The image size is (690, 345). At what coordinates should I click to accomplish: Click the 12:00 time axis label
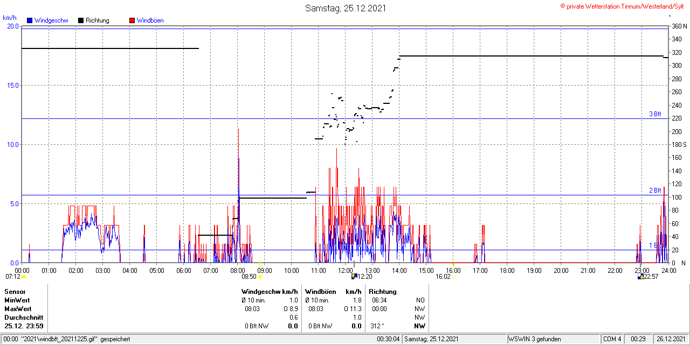click(x=346, y=270)
